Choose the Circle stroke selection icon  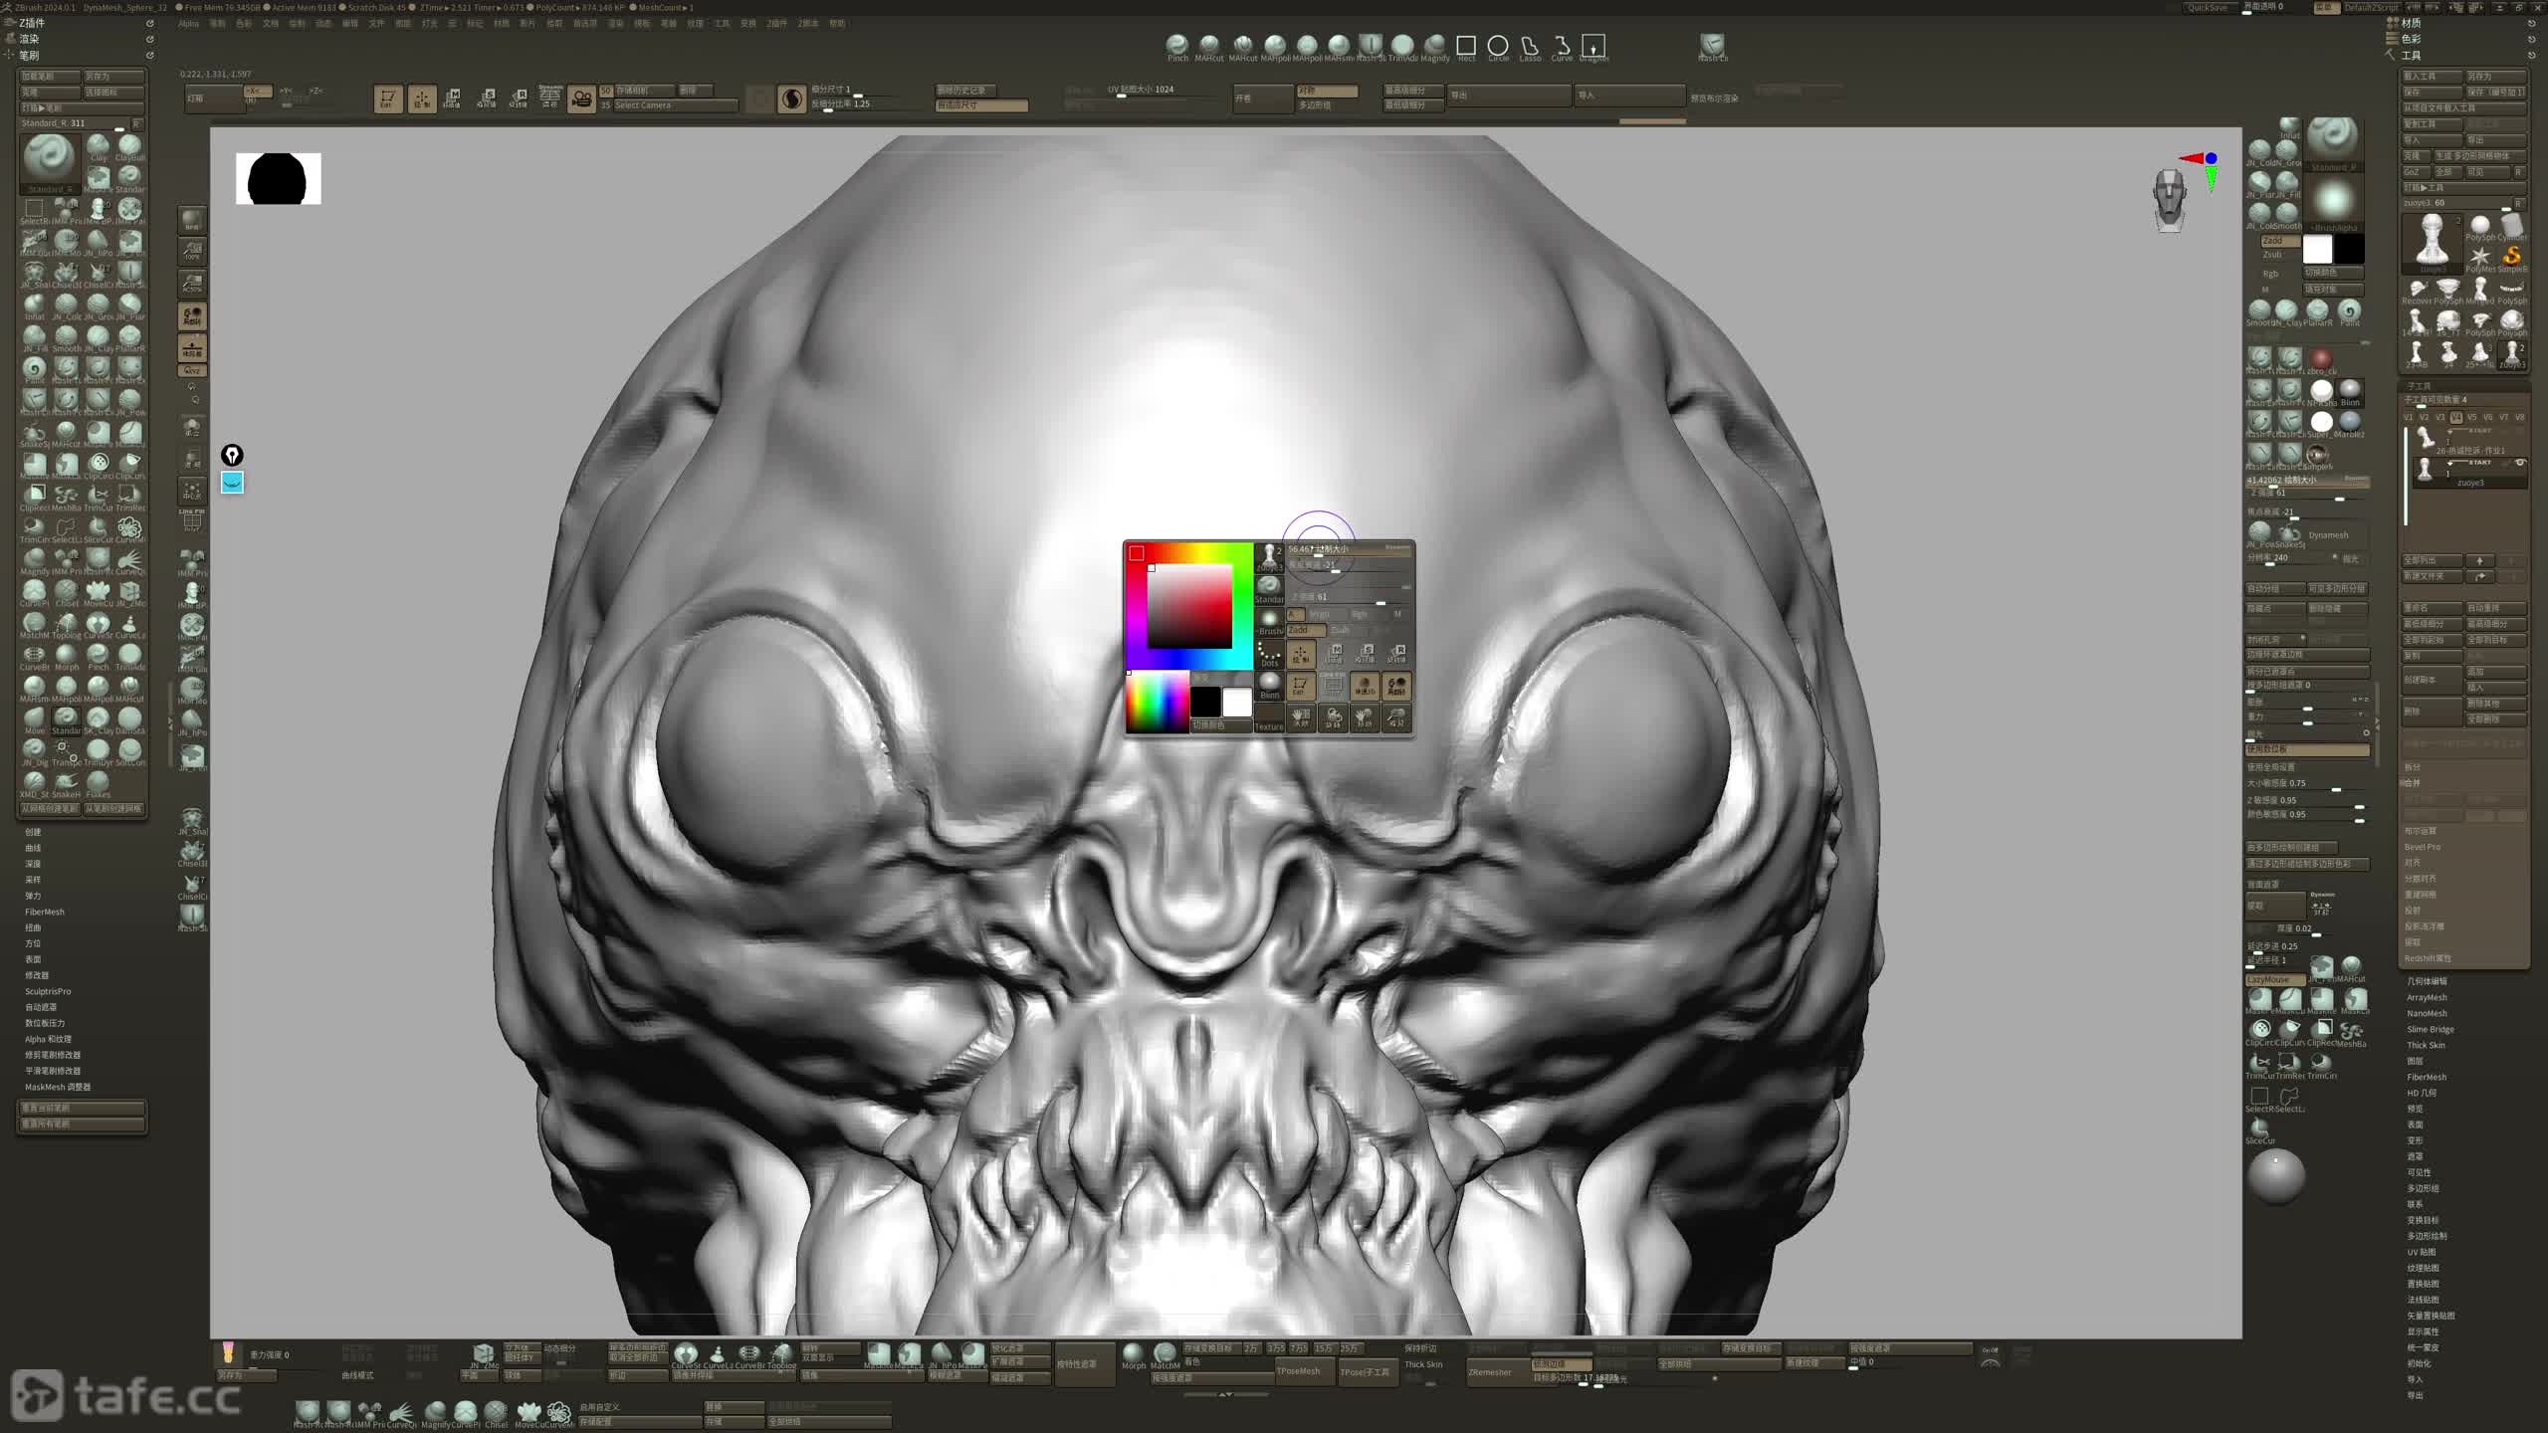pyautogui.click(x=1498, y=47)
